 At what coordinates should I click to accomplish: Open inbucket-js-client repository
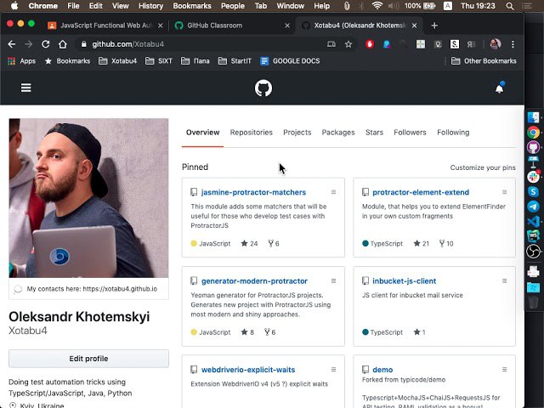(405, 281)
